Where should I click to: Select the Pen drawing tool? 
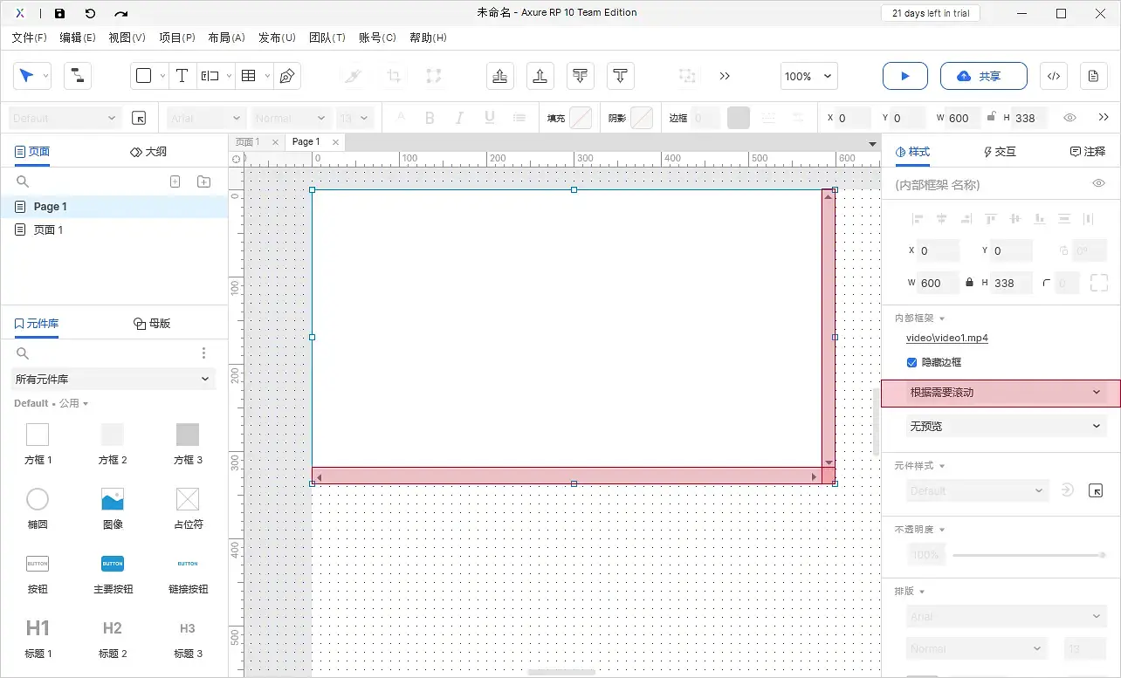[x=286, y=76]
